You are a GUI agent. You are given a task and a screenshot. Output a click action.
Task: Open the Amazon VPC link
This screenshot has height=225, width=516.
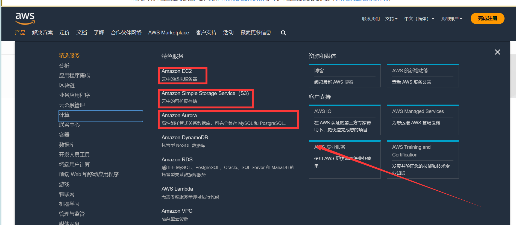(x=177, y=211)
